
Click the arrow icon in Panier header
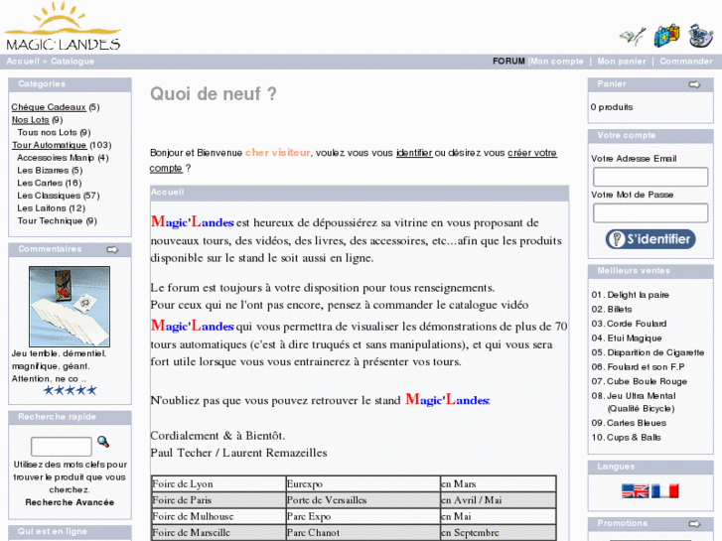click(x=694, y=84)
